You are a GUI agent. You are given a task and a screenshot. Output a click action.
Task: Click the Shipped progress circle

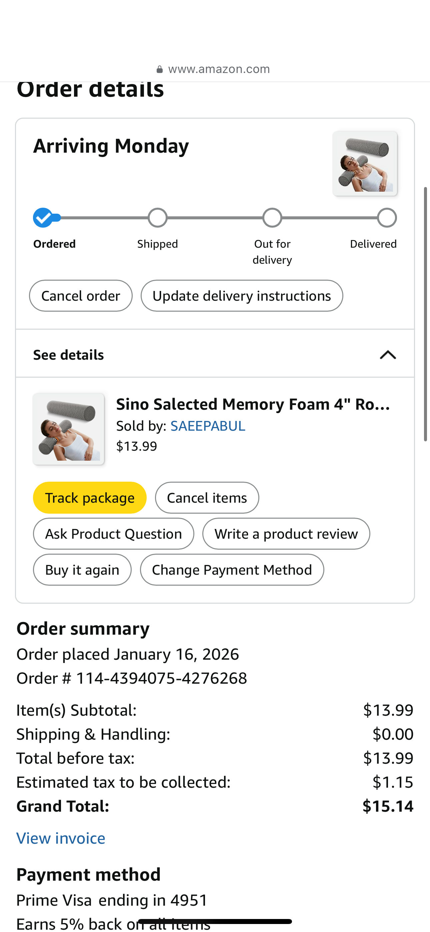pyautogui.click(x=157, y=218)
